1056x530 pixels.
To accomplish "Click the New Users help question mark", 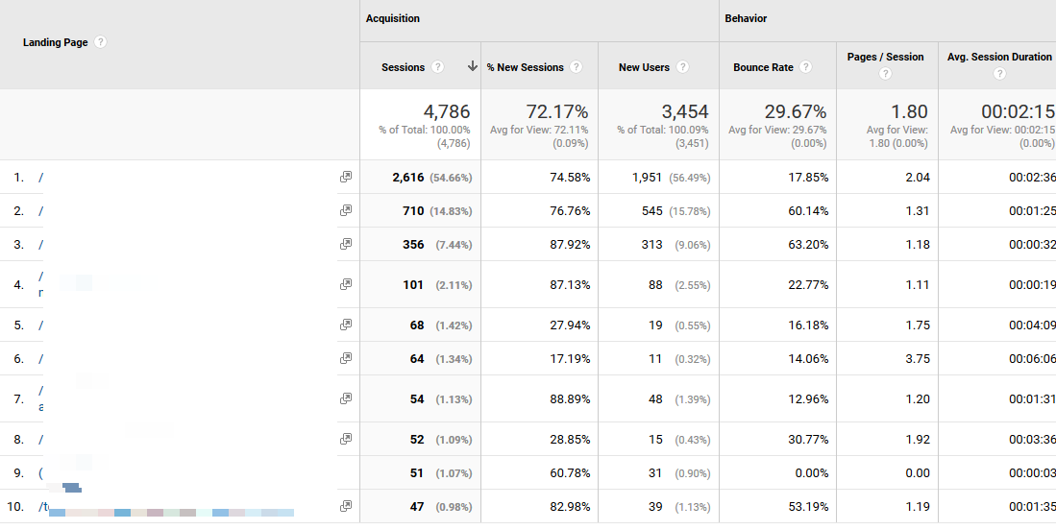I will pyautogui.click(x=682, y=67).
